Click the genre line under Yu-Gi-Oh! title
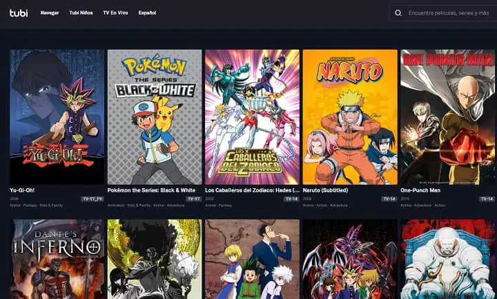Screen dimensions: 497x299 pyautogui.click(x=36, y=205)
